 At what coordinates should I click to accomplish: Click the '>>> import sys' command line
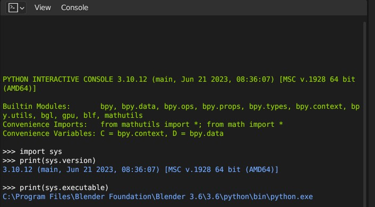[x=32, y=152]
